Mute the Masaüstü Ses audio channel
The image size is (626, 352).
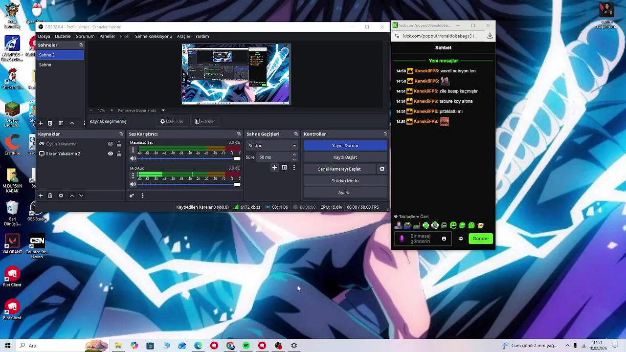[133, 158]
